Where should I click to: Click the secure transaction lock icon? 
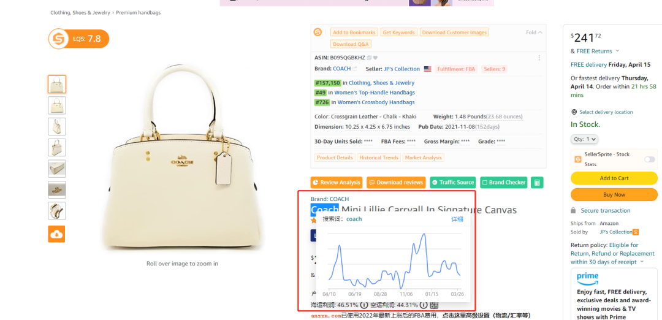pyautogui.click(x=573, y=210)
